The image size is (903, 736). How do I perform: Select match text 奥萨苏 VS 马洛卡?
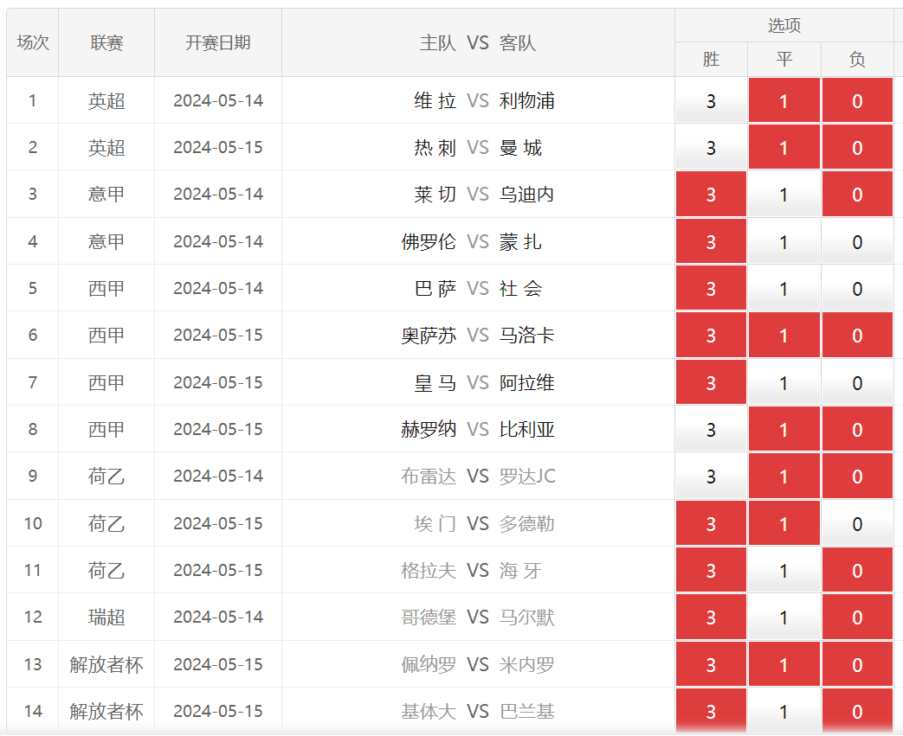point(478,335)
